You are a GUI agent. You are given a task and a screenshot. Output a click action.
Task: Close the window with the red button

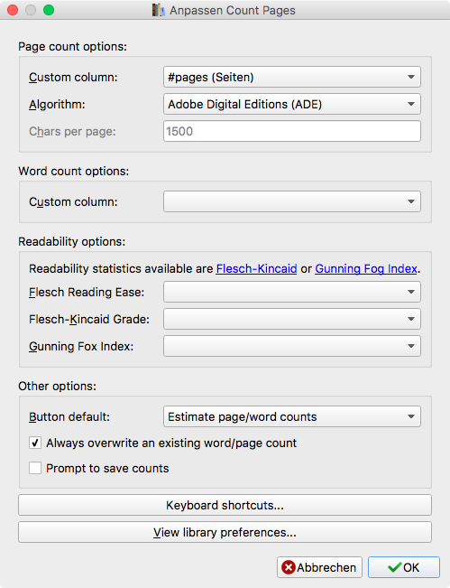13,10
